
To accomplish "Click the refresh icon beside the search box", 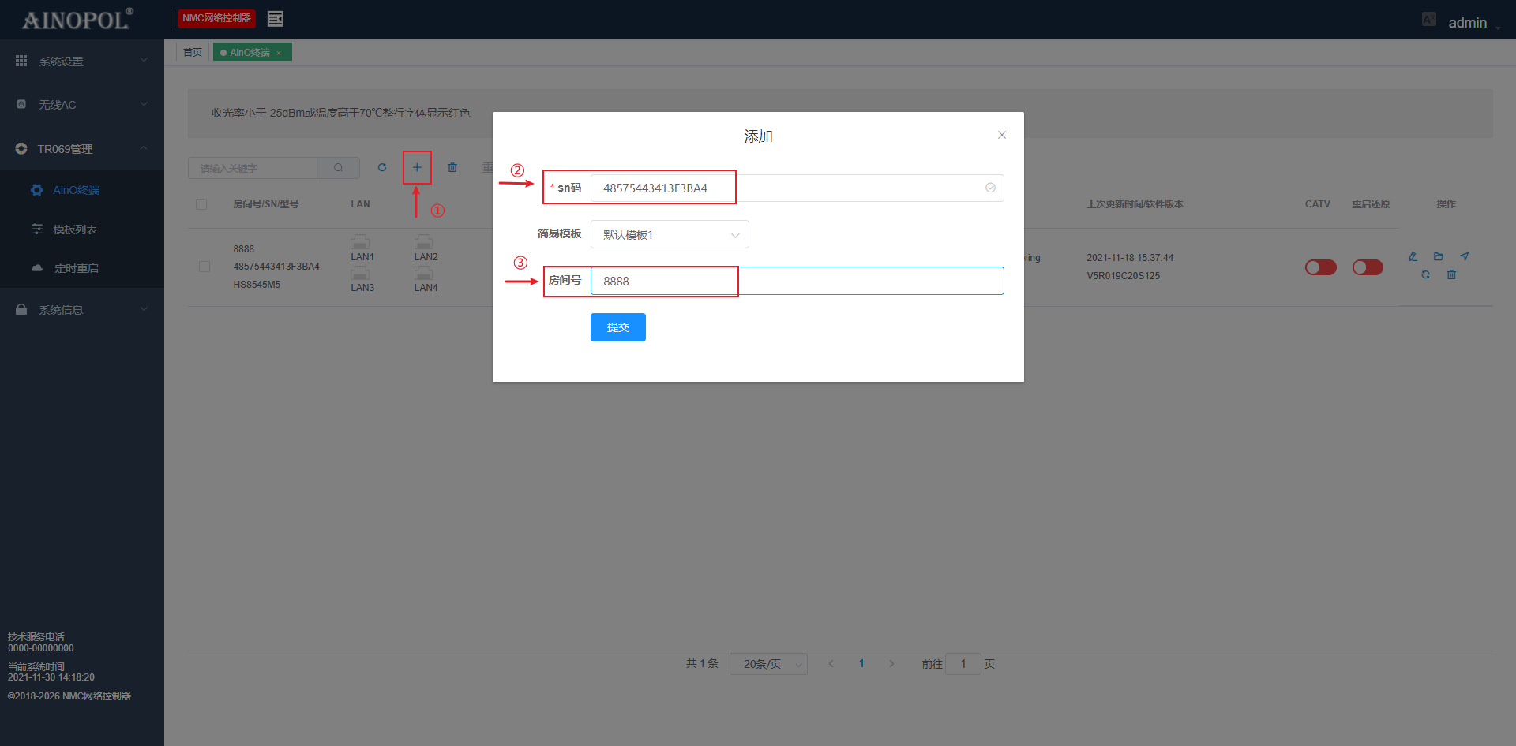I will tap(382, 167).
